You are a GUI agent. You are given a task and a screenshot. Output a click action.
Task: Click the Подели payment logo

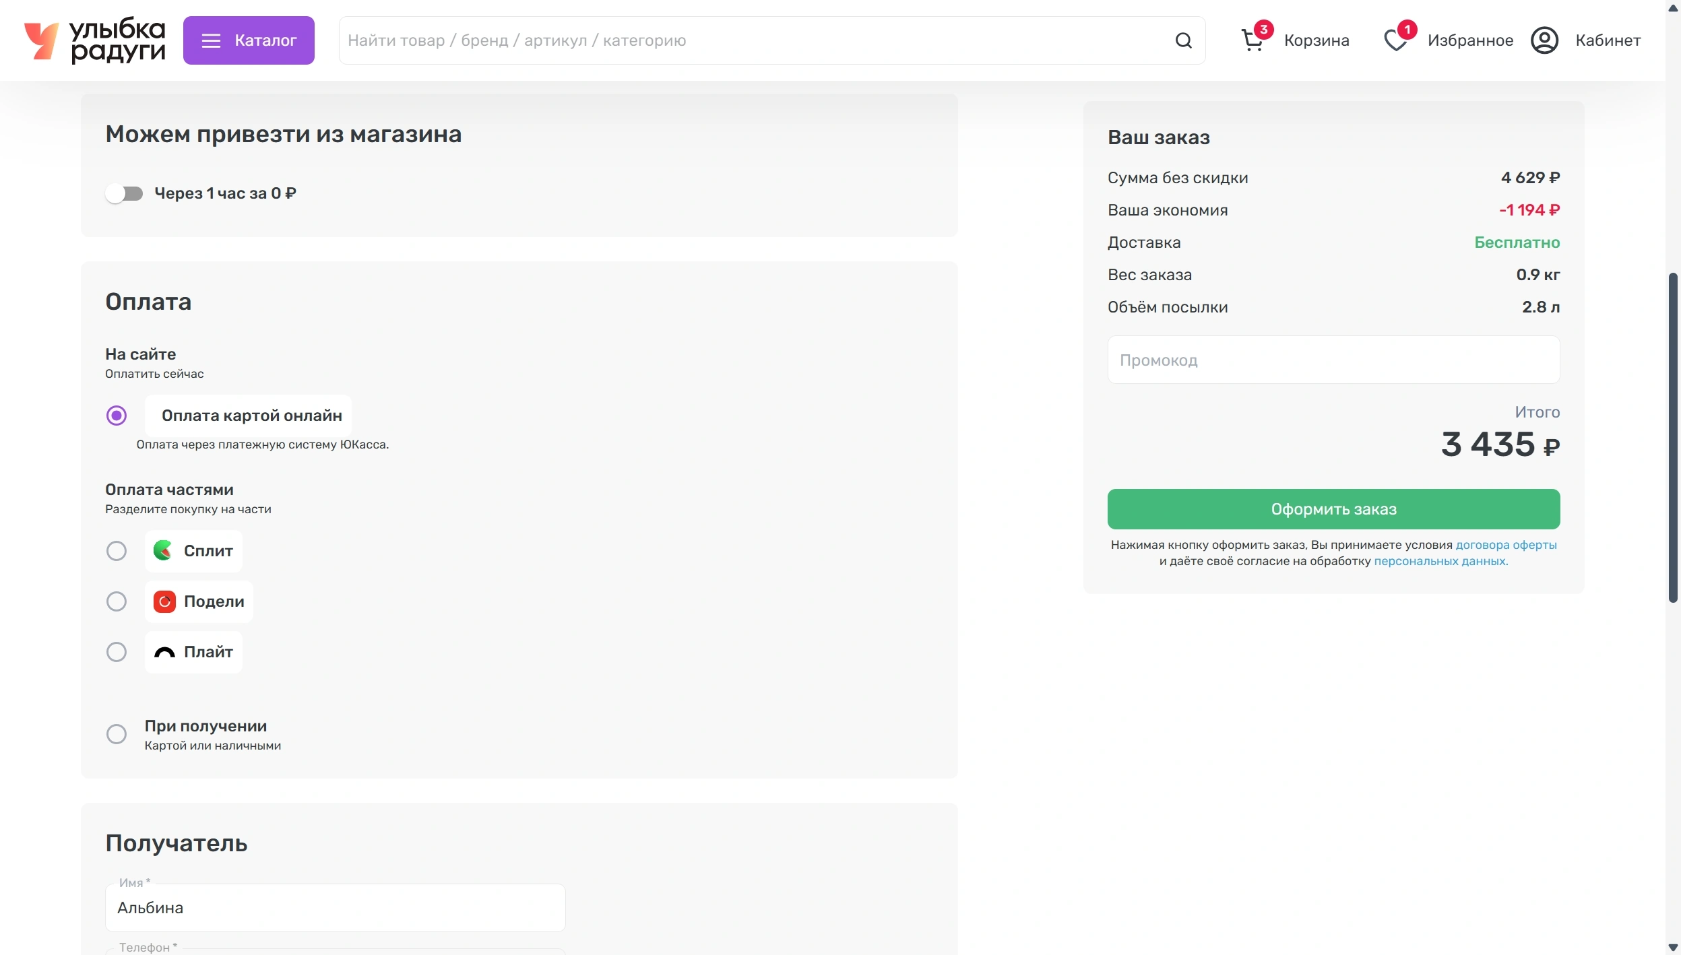click(x=164, y=601)
